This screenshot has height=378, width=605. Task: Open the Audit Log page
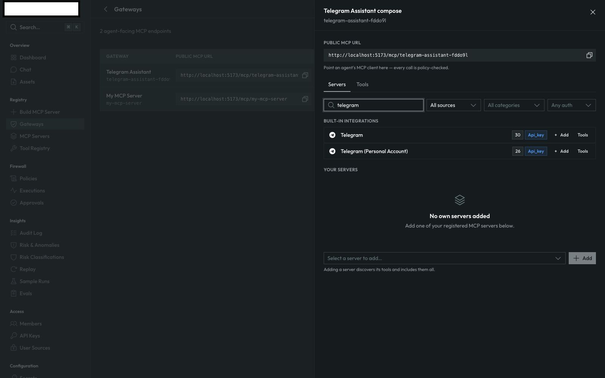tap(45, 233)
